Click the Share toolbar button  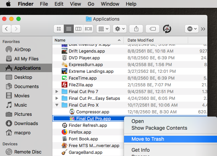tap(136, 29)
